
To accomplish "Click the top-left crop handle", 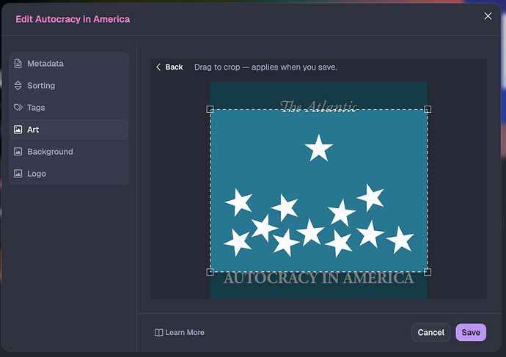I will pyautogui.click(x=210, y=109).
